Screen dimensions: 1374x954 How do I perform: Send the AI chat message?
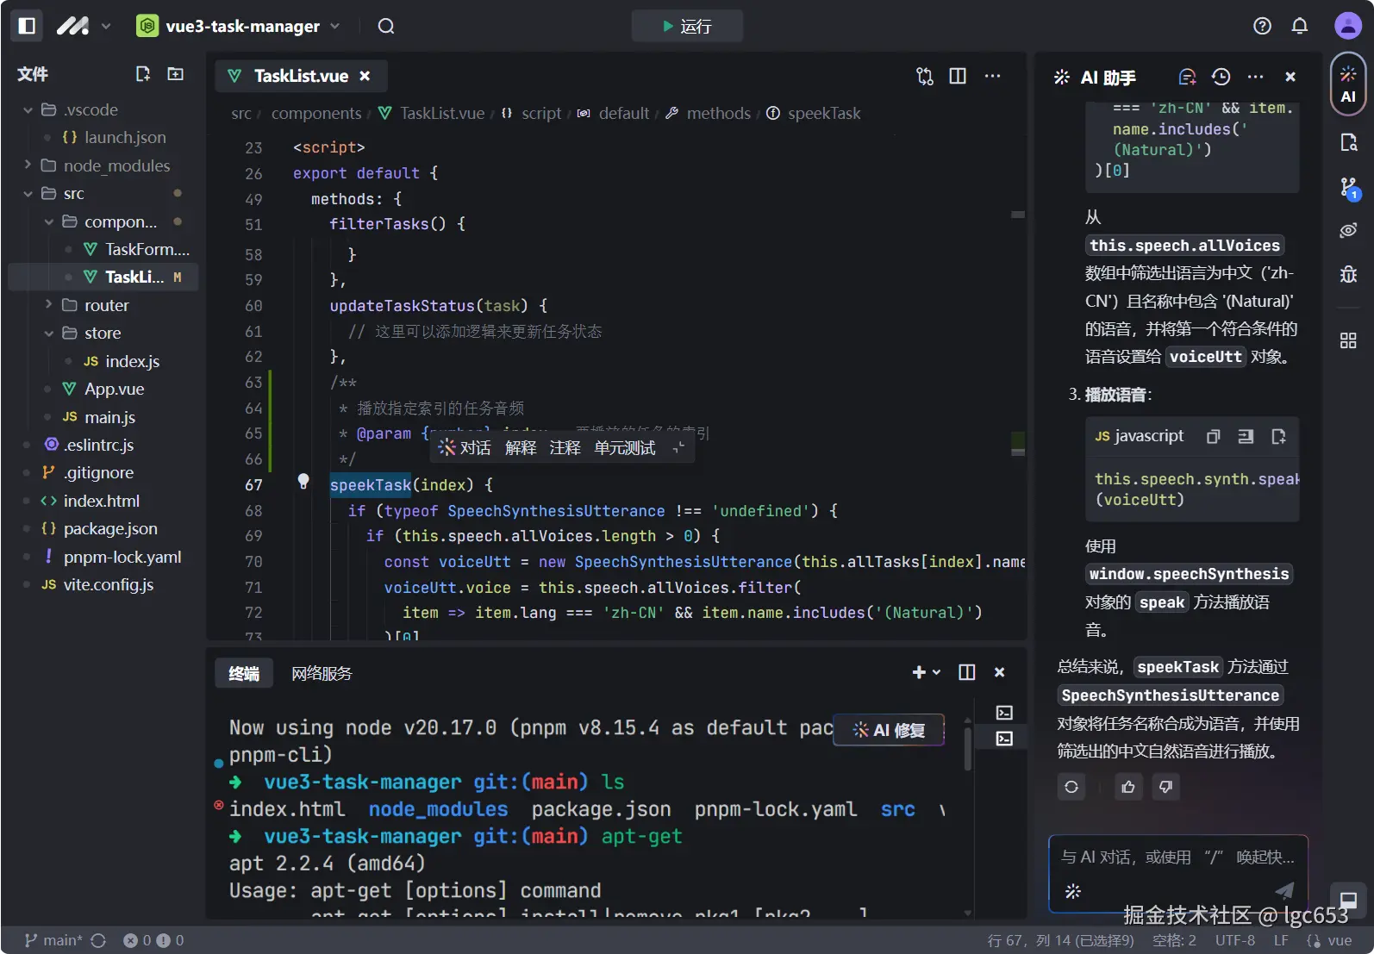1284,891
